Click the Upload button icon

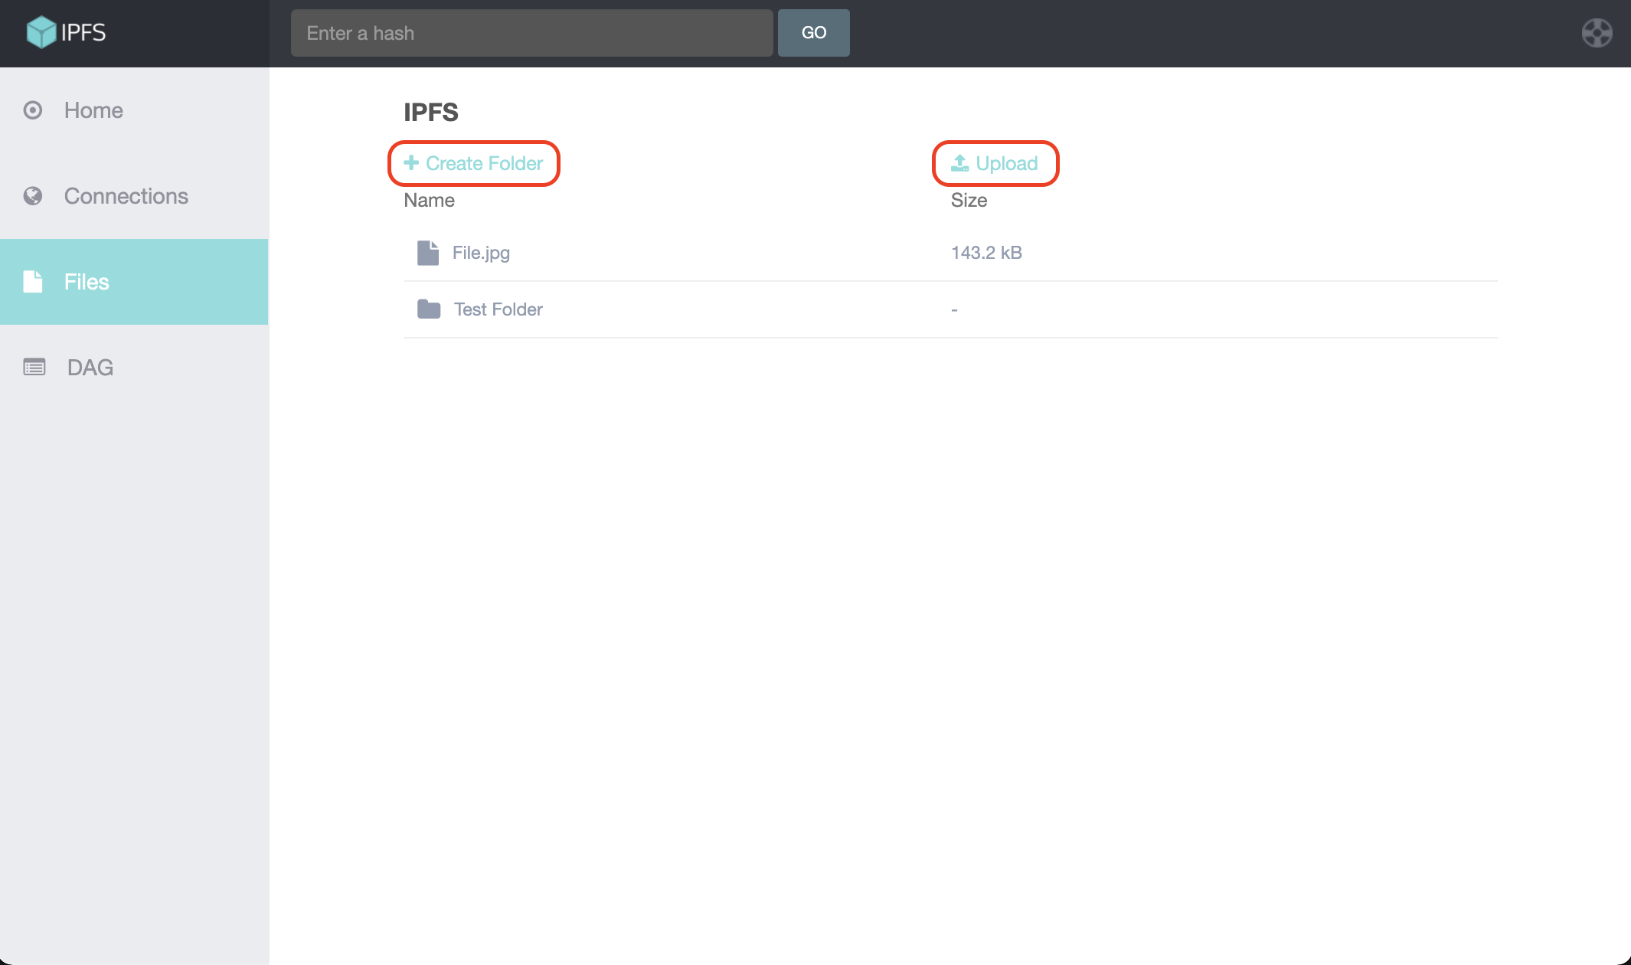959,163
